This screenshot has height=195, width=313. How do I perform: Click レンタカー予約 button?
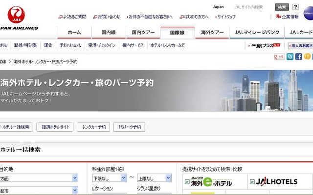[x=93, y=127]
